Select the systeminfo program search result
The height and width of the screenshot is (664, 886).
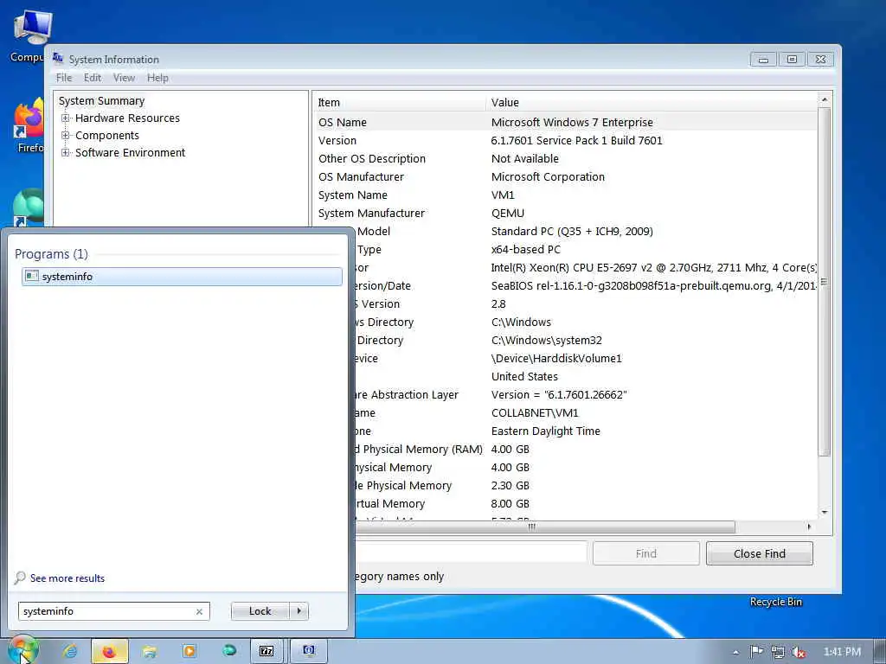pos(182,276)
